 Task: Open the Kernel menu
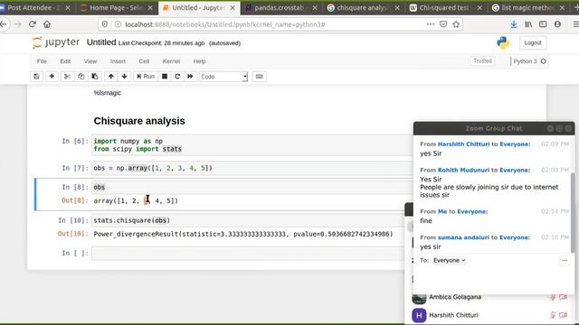(x=171, y=61)
